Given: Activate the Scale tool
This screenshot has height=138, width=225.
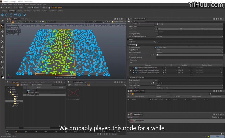Looking at the screenshot, I should point(2,42).
